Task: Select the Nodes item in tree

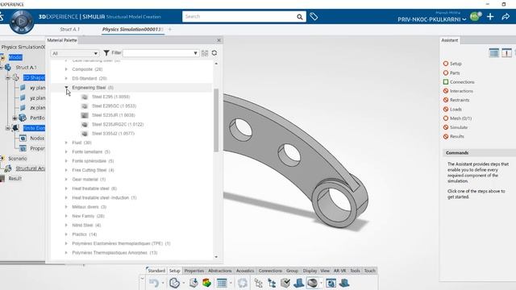Action: coord(37,139)
